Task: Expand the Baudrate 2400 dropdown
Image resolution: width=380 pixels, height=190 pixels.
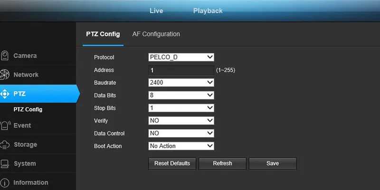Action: point(181,83)
